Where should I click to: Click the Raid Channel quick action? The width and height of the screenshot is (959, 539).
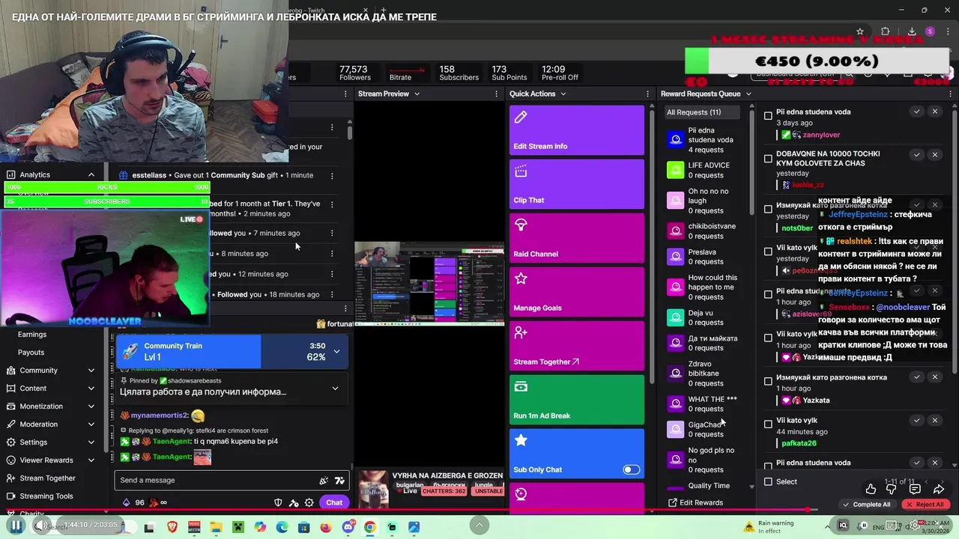[577, 237]
